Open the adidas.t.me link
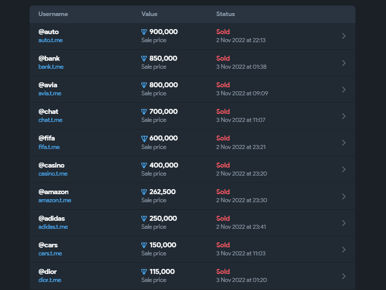 click(53, 227)
